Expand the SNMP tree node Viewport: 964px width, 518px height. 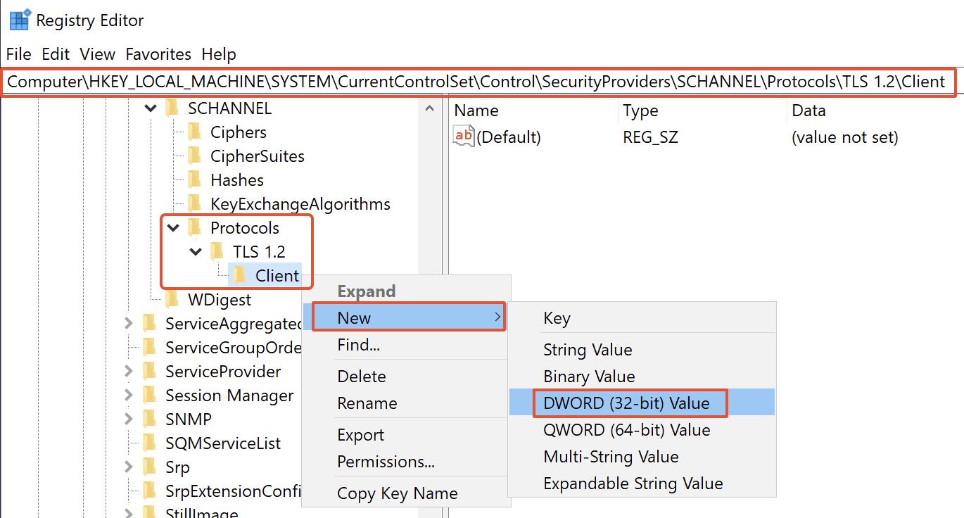point(128,419)
